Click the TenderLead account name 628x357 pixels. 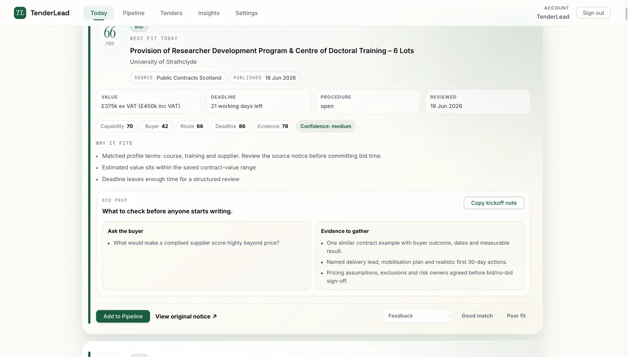click(x=553, y=17)
